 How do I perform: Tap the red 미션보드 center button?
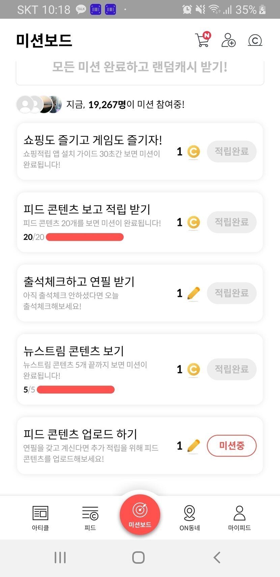point(140,514)
